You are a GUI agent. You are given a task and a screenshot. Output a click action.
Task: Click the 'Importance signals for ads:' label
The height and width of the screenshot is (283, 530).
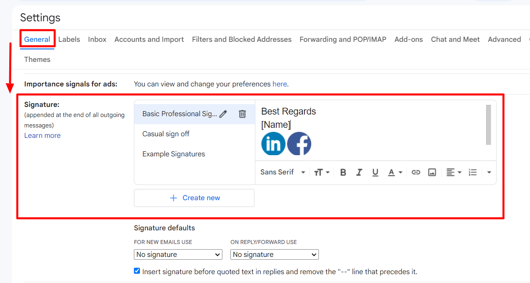71,84
